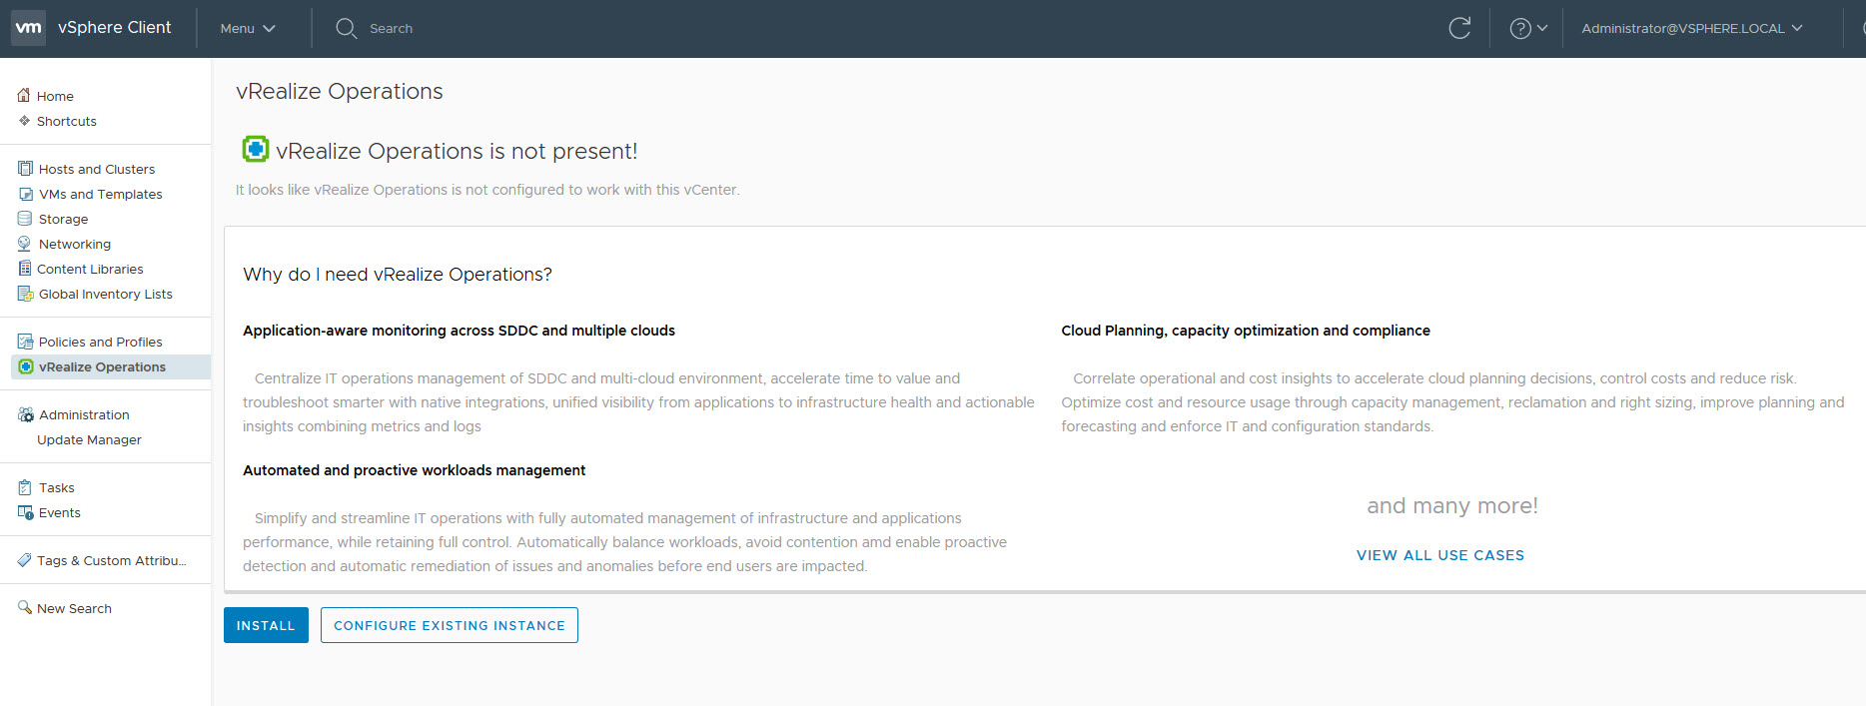This screenshot has width=1866, height=706.
Task: Open Global Inventory Lists
Action: click(105, 294)
